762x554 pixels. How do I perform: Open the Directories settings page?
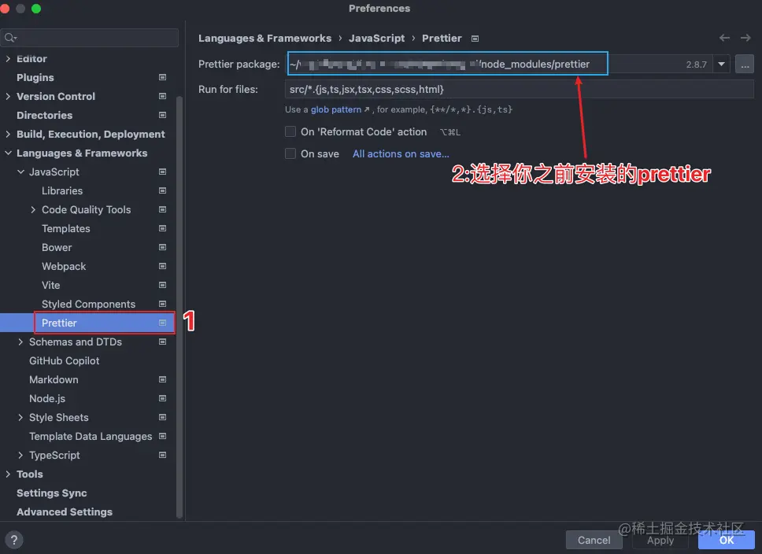[44, 115]
